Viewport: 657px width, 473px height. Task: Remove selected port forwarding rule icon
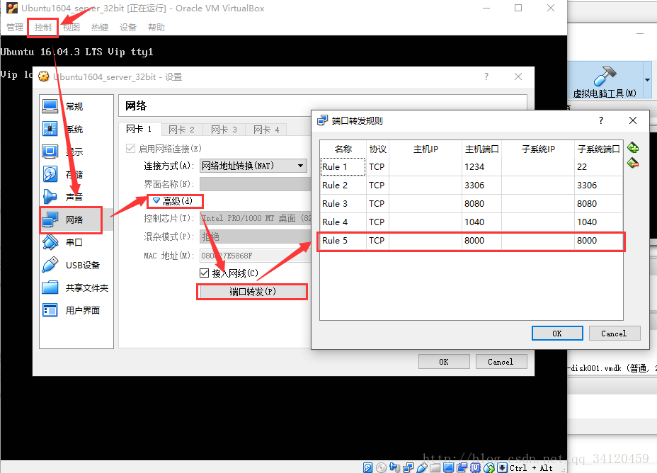pos(633,163)
